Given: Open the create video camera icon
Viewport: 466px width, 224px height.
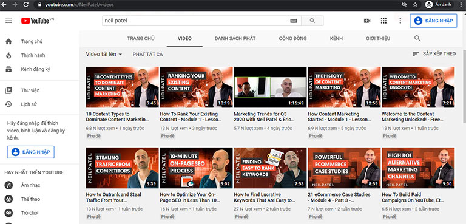Looking at the screenshot, I should point(367,21).
